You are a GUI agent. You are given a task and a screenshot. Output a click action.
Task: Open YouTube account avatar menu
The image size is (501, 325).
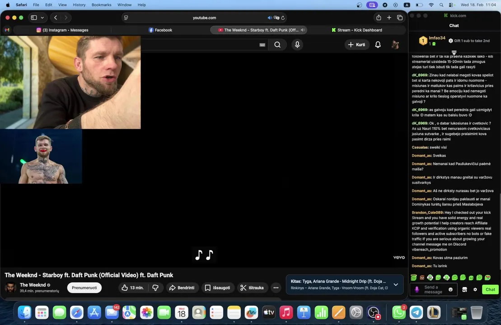coord(395,45)
